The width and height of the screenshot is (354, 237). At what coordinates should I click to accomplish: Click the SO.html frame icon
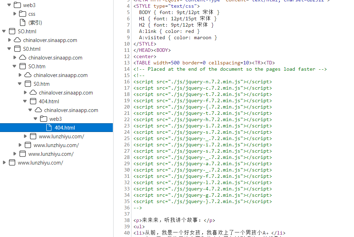click(12, 32)
